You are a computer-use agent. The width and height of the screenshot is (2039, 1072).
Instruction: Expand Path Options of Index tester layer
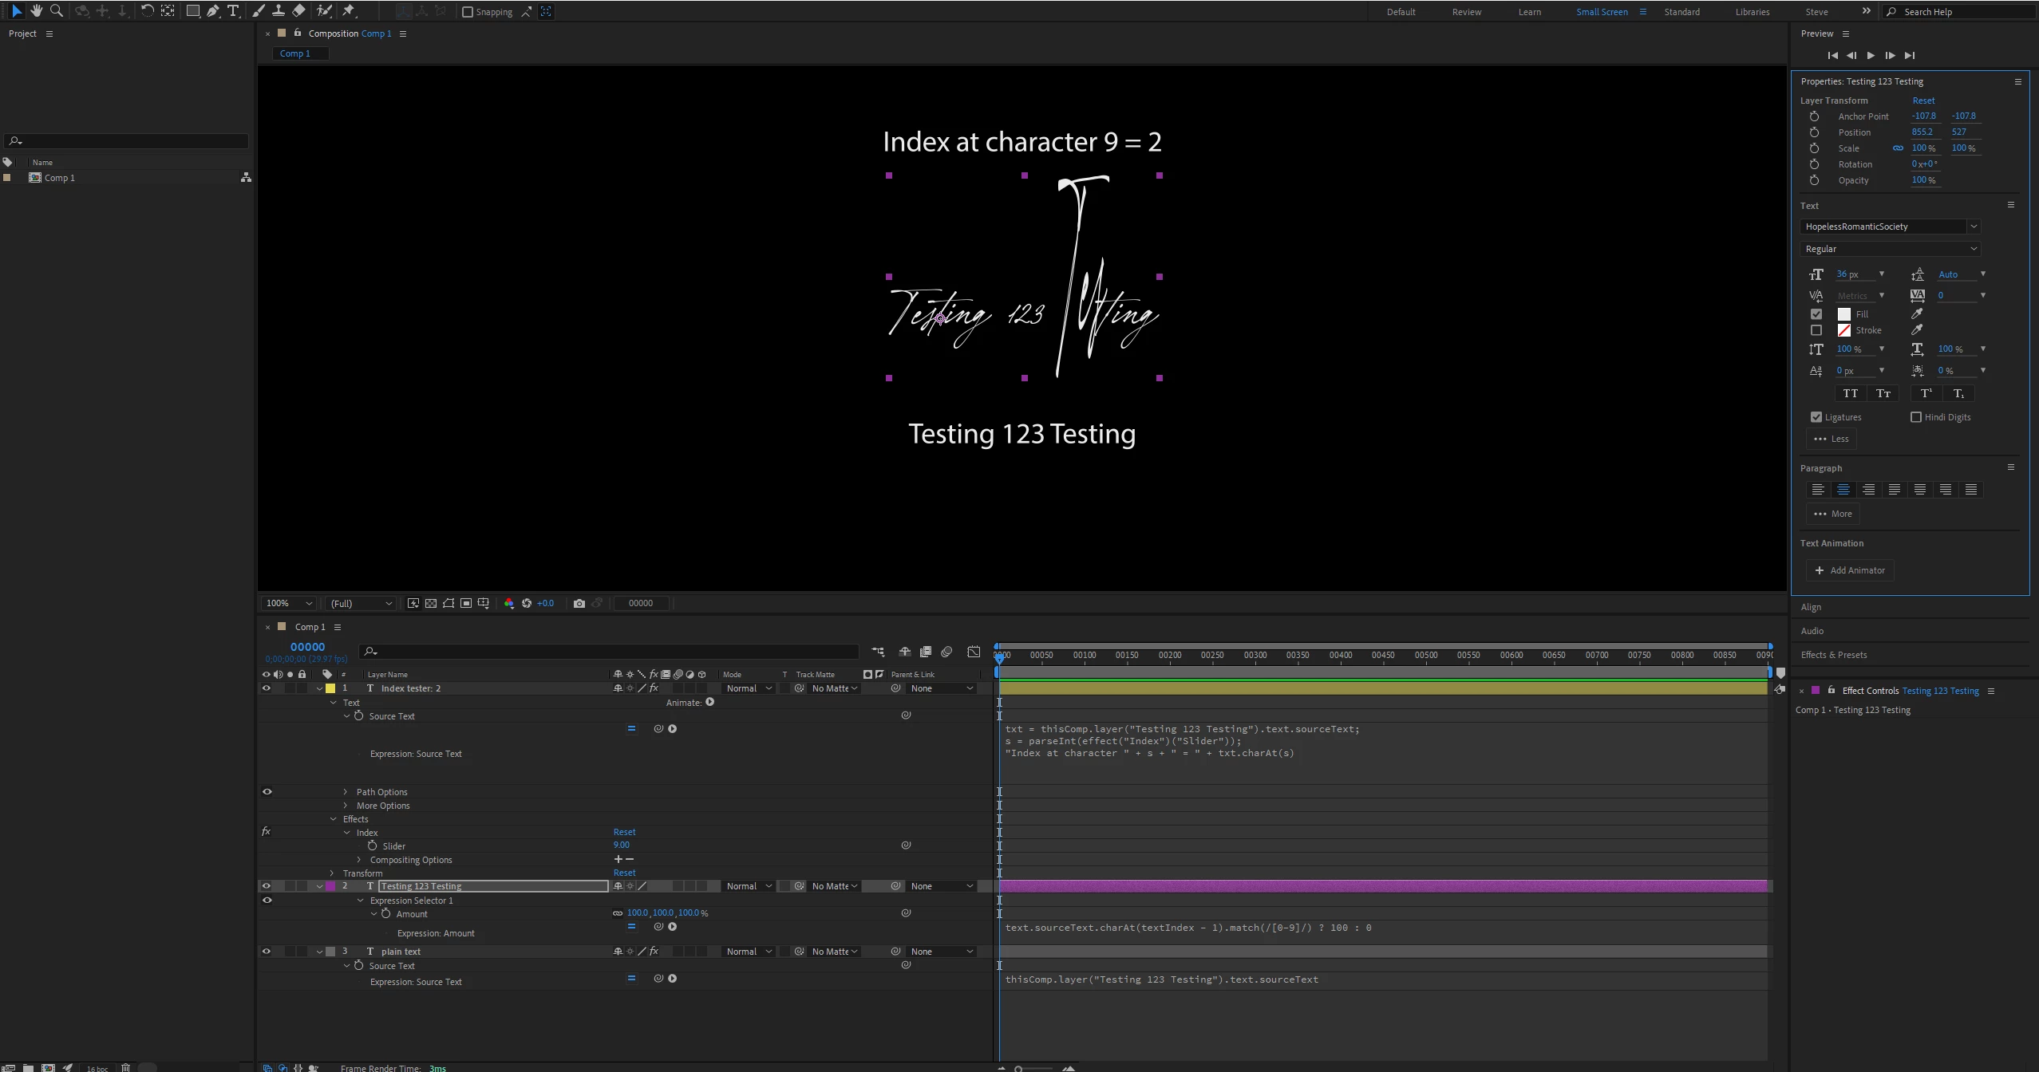click(346, 792)
